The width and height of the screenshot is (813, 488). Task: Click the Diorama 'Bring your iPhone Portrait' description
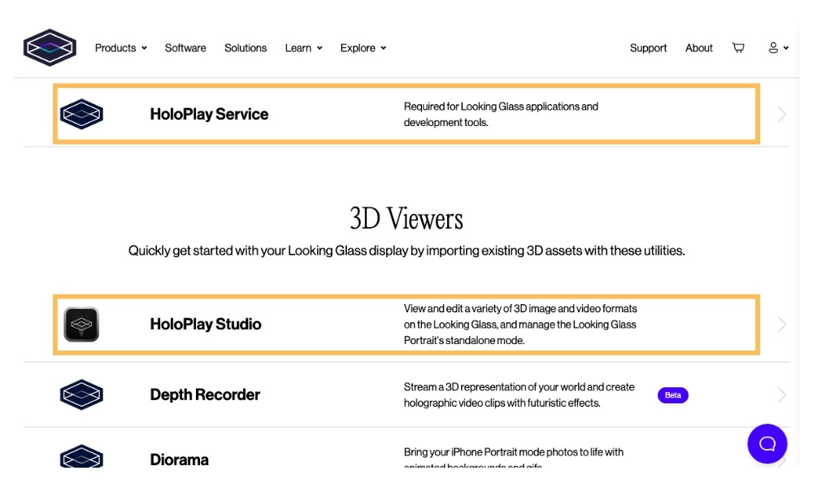point(513,457)
